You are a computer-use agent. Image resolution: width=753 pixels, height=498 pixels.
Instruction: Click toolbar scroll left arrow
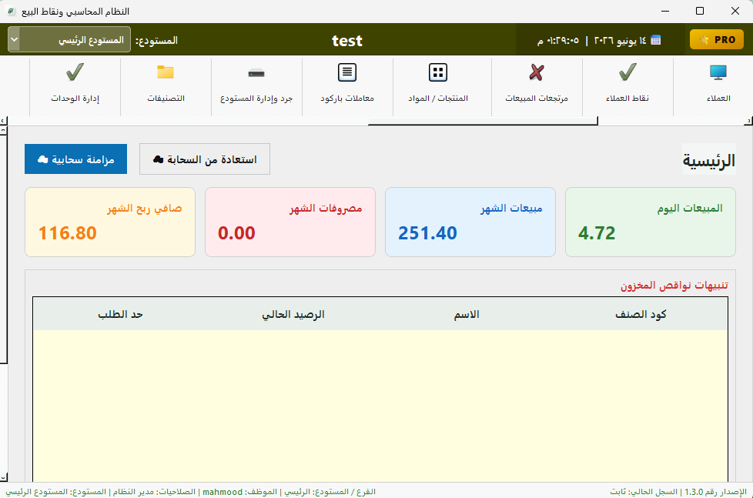click(3, 121)
